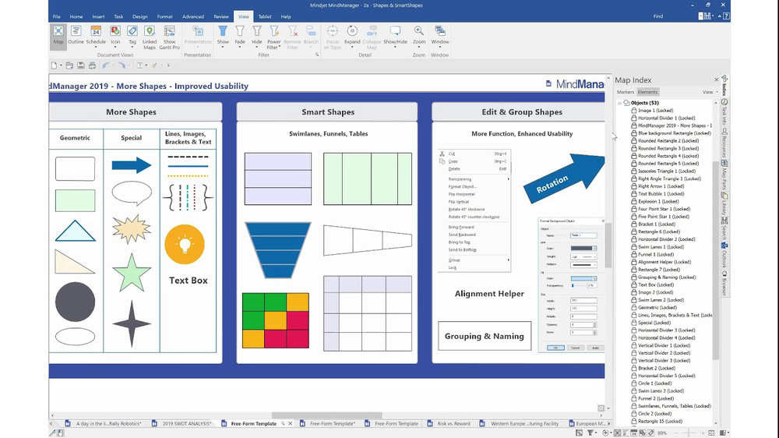Launch Show Gantt Pro view
The height and width of the screenshot is (438, 779).
pyautogui.click(x=169, y=37)
